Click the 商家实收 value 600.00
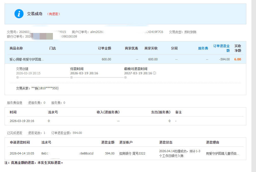The height and width of the screenshot is (172, 256). [153, 59]
